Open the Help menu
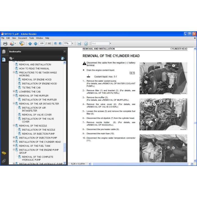Image resolution: width=197 pixels, height=197 pixels. [47, 38]
